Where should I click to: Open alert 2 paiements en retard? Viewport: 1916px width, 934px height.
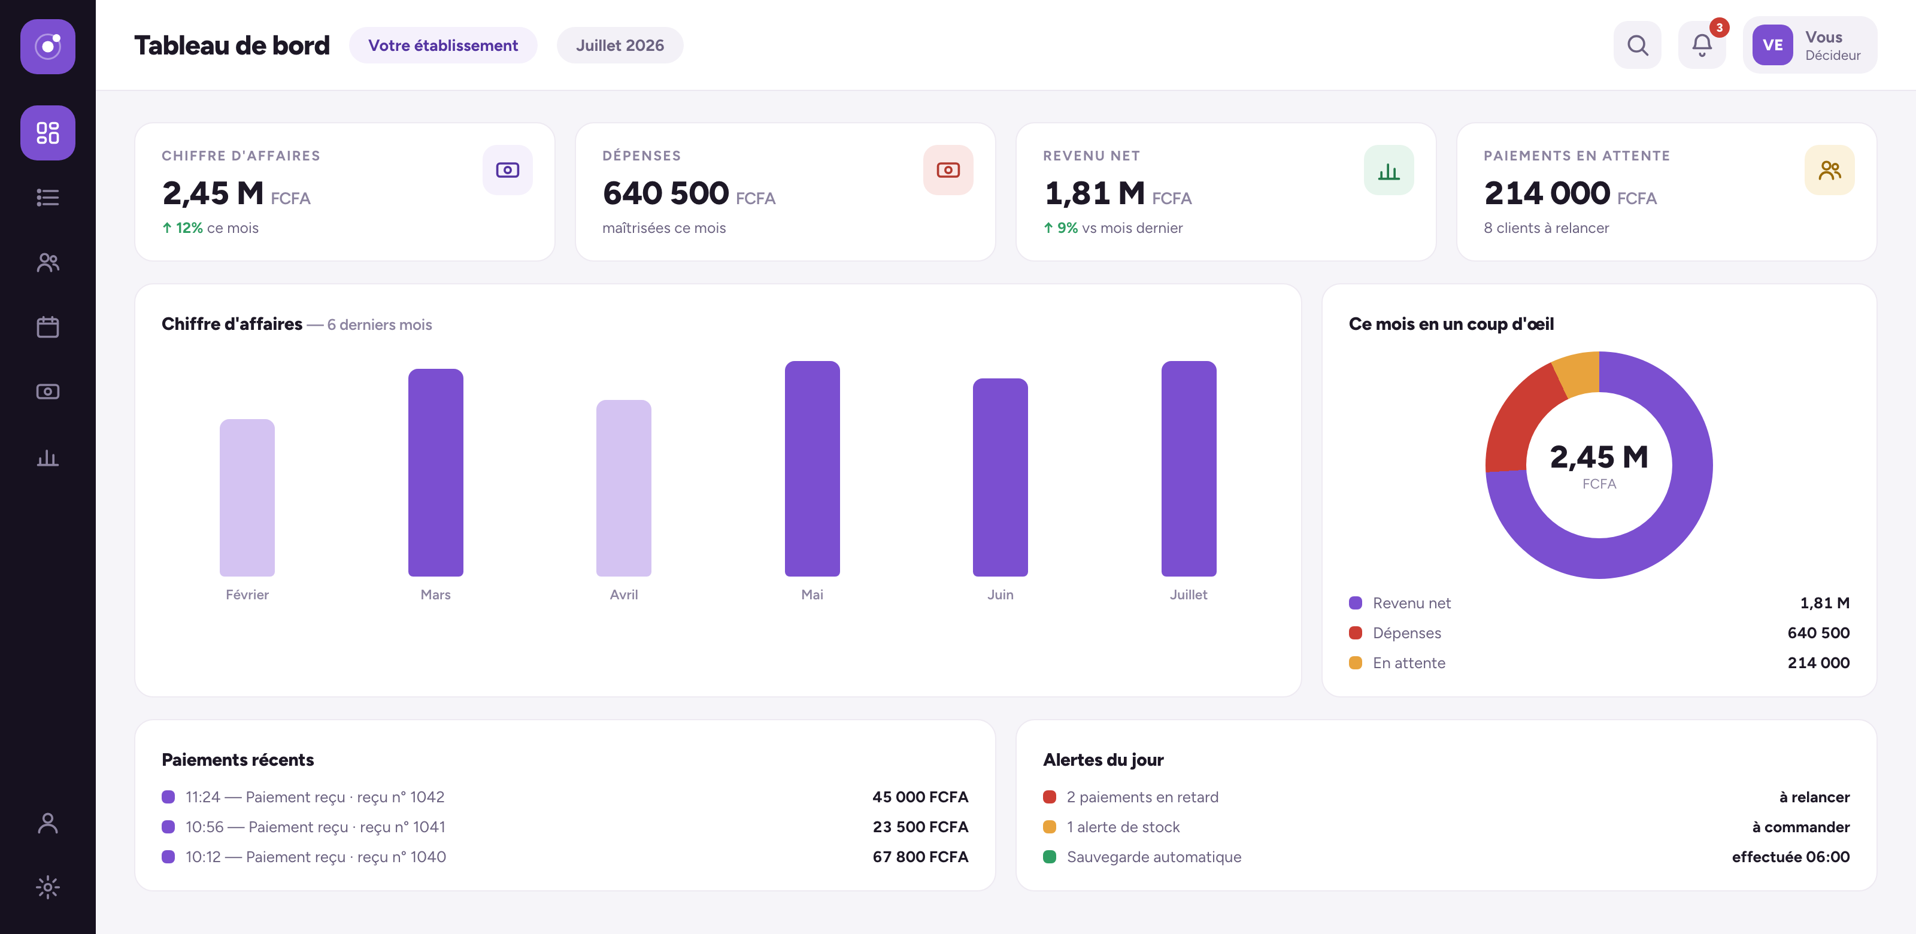click(x=1446, y=797)
